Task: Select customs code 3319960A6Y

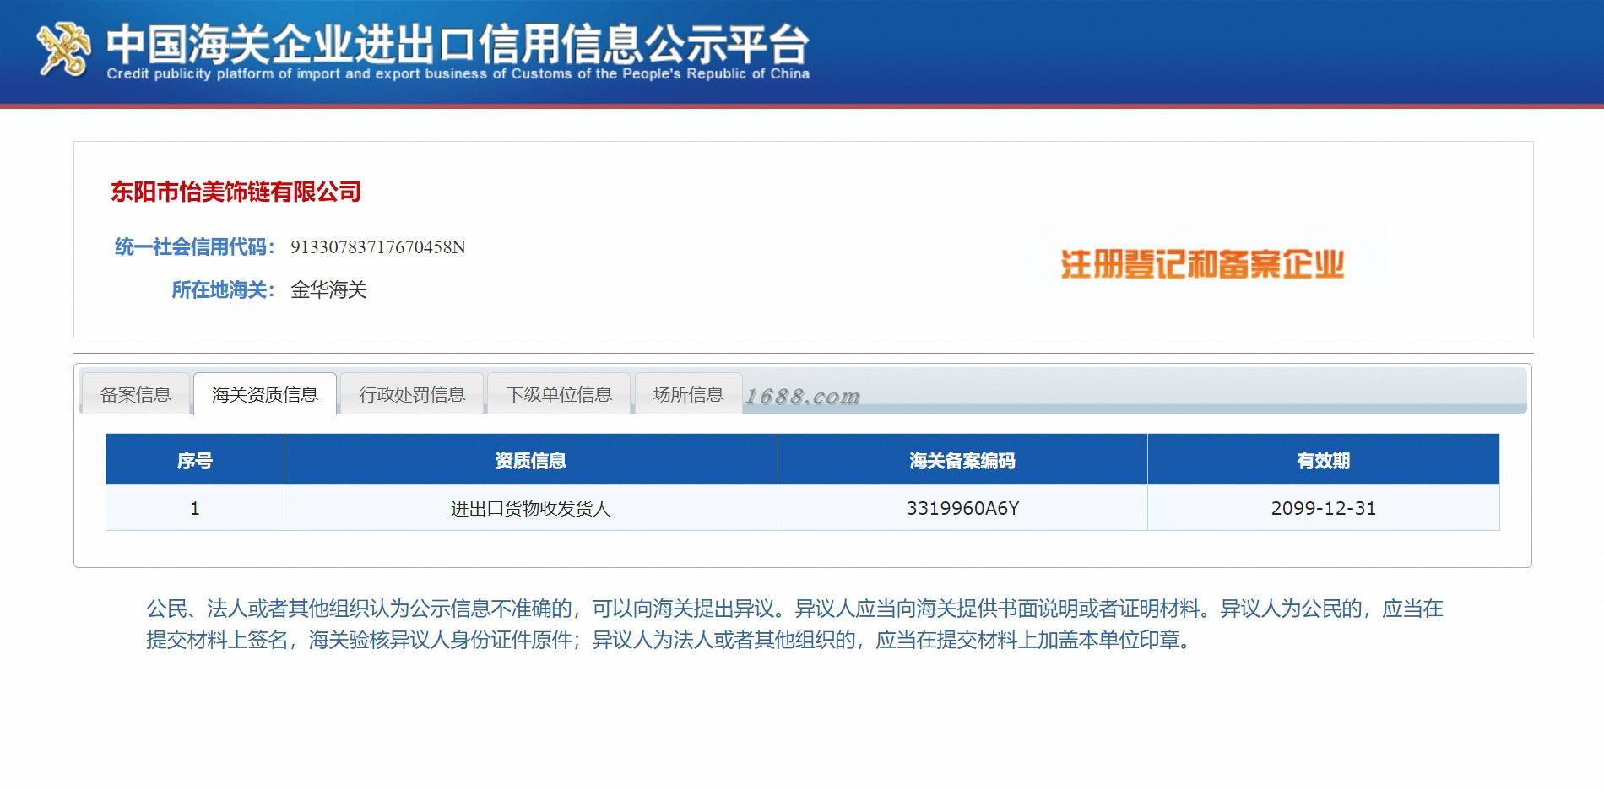Action: point(962,508)
